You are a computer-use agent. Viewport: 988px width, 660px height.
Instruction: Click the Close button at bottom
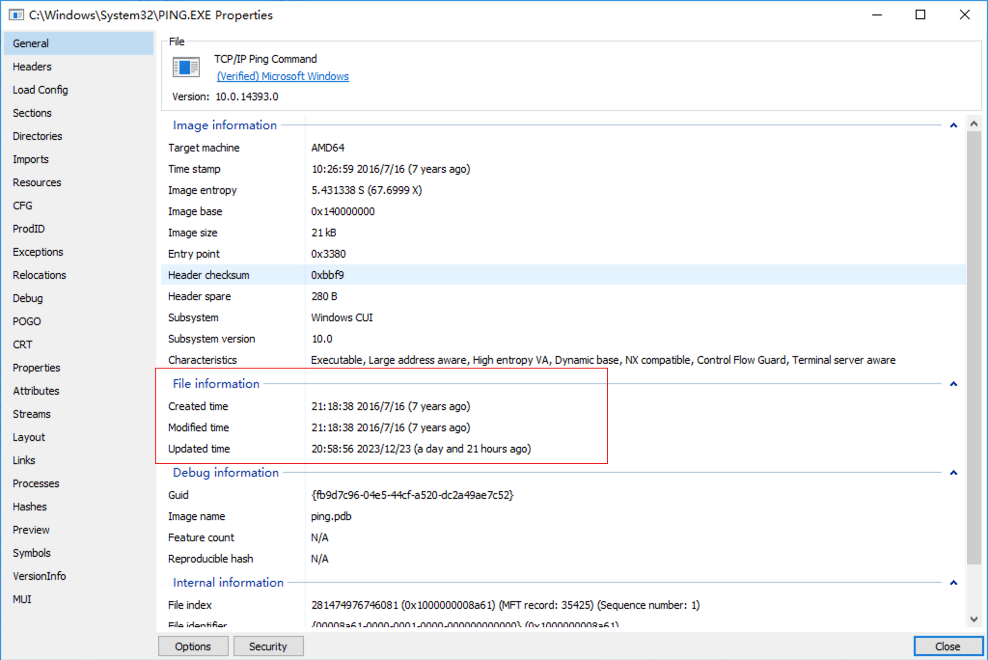[947, 646]
